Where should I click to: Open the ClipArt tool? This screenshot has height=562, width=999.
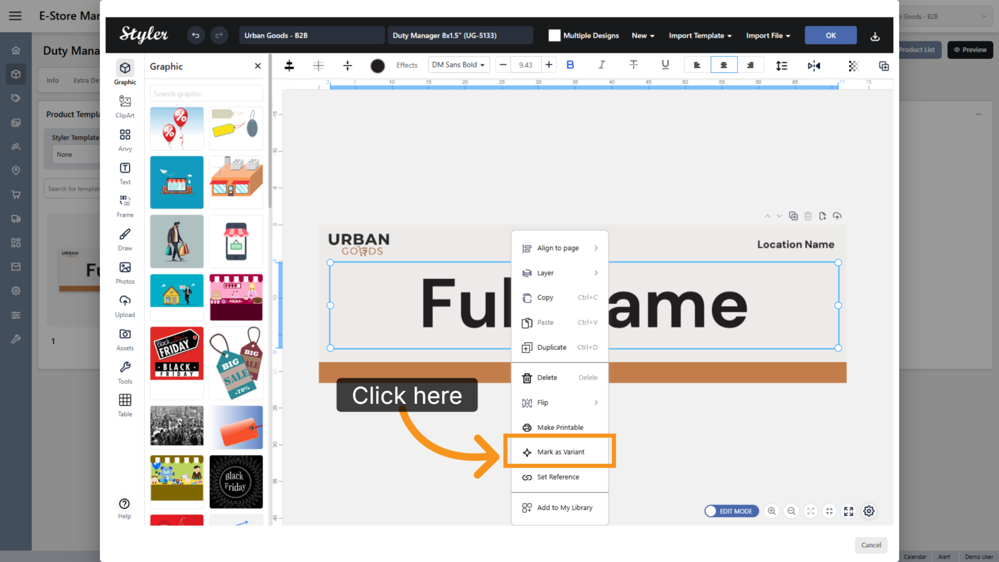point(125,106)
